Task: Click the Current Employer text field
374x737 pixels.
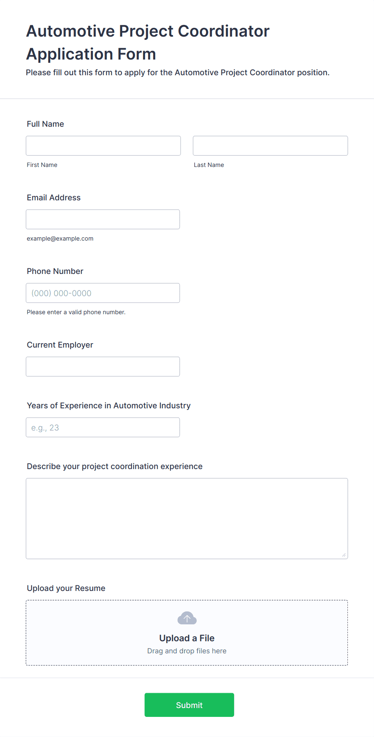Action: click(103, 366)
